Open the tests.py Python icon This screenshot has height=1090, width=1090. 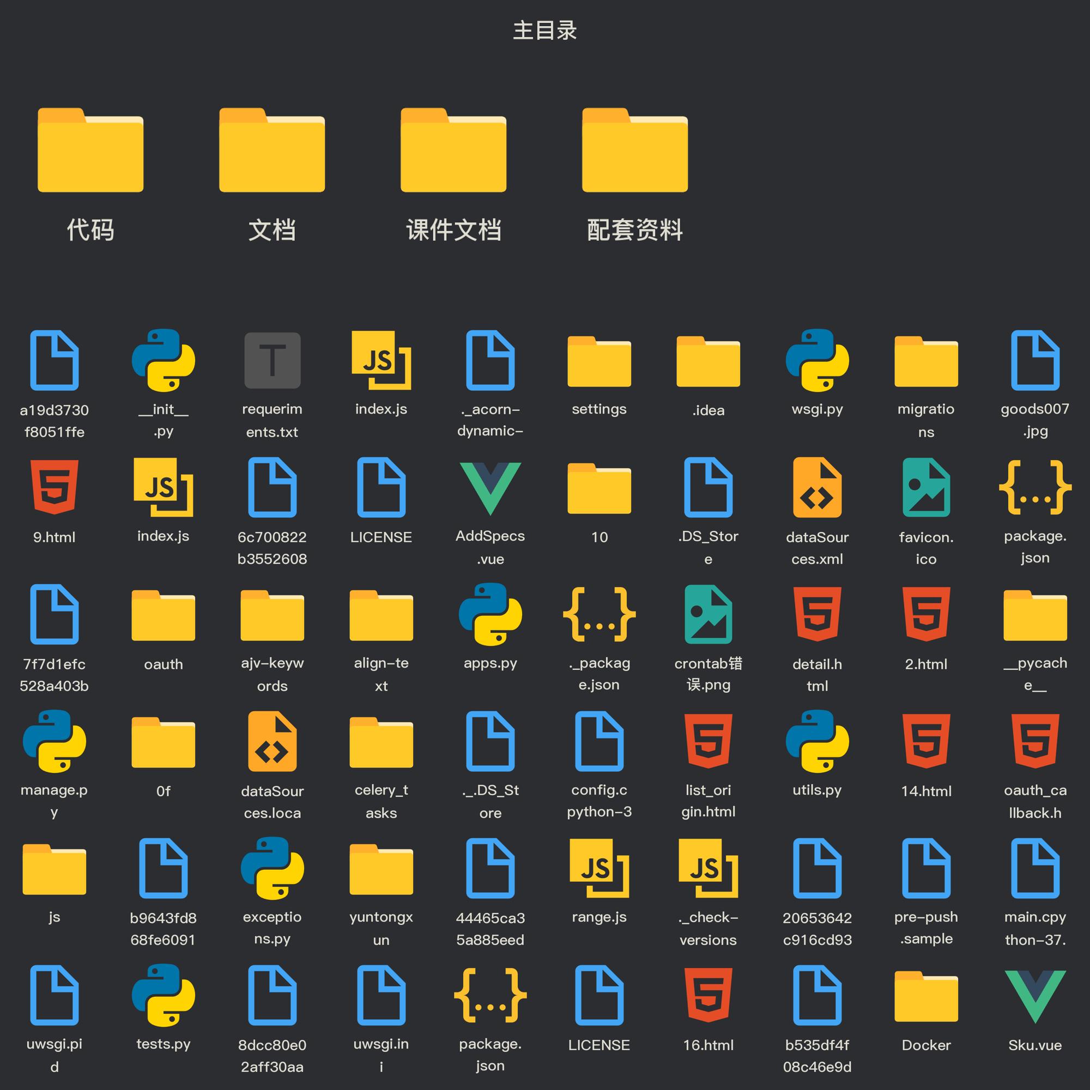coord(163,995)
